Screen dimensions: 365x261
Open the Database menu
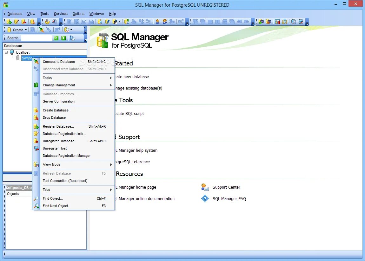pyautogui.click(x=15, y=14)
